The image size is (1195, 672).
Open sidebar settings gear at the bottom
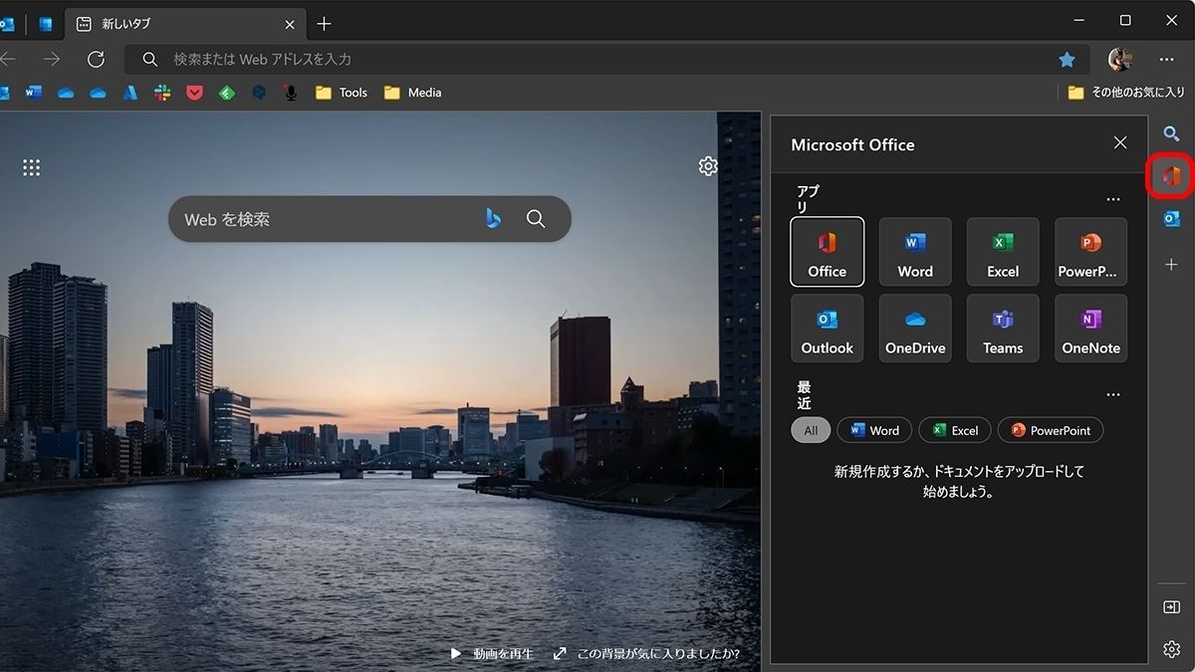tap(1171, 649)
